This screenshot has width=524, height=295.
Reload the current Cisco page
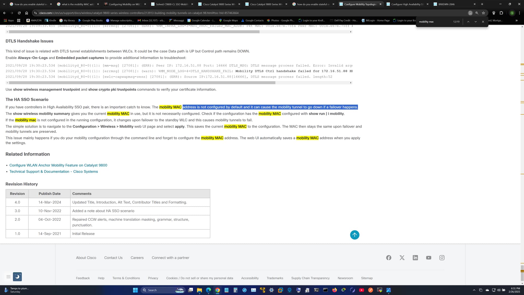click(x=19, y=13)
